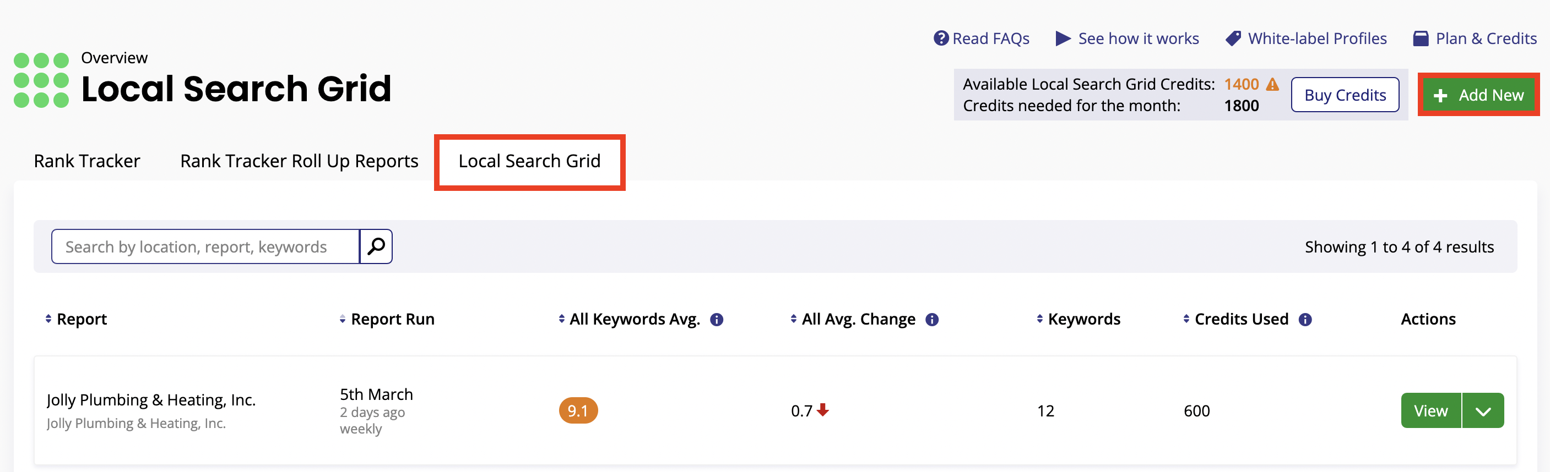This screenshot has height=472, width=1550.
Task: Open the info tooltip for All Avg. Change
Action: (932, 319)
